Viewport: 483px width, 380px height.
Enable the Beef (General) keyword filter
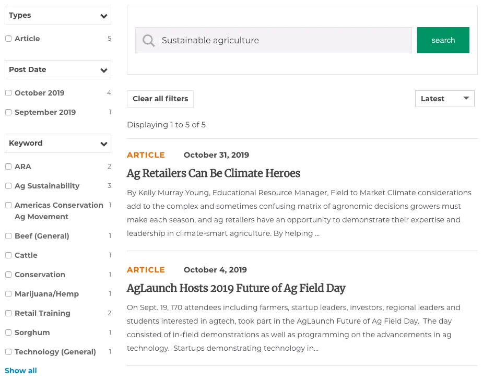click(x=8, y=236)
